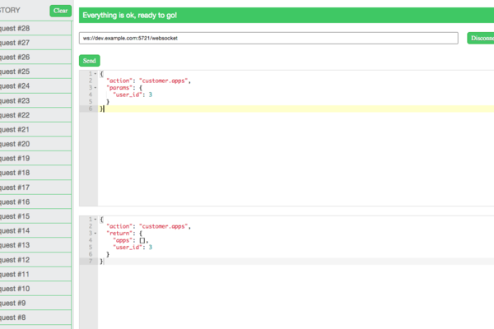This screenshot has height=329, width=494.
Task: Disconnect from the websocket server
Action: coord(481,38)
